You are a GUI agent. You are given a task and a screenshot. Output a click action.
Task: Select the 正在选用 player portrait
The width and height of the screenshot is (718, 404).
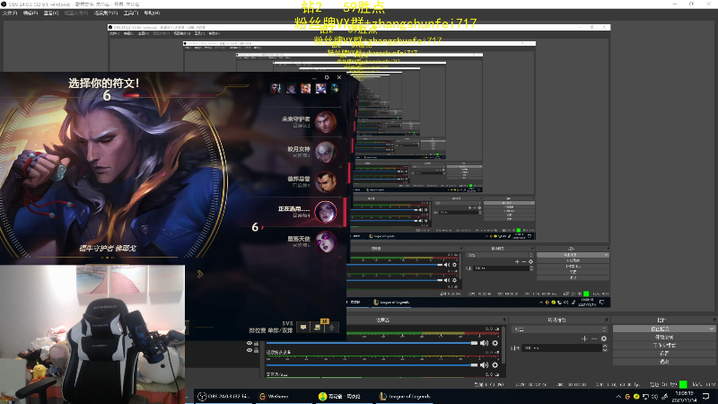pyautogui.click(x=326, y=212)
